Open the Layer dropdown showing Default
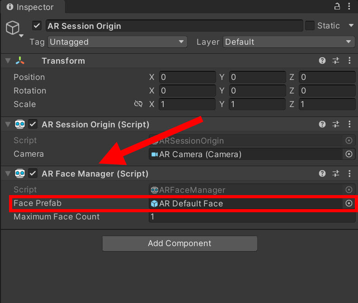This screenshot has width=358, height=303. point(289,42)
